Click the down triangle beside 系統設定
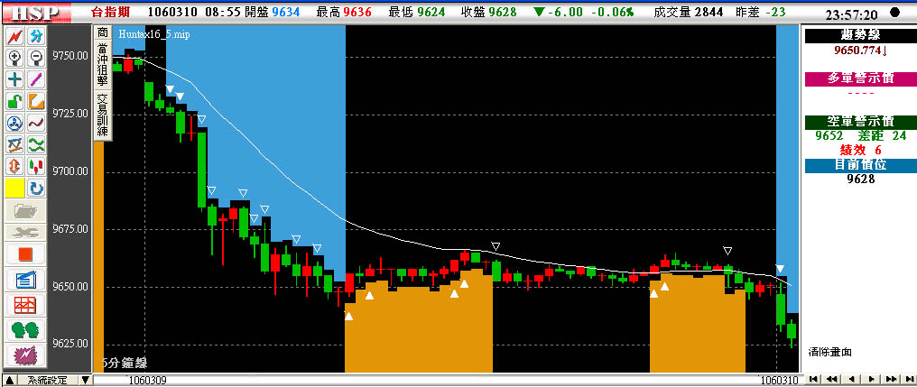This screenshot has height=387, width=917. tap(86, 381)
